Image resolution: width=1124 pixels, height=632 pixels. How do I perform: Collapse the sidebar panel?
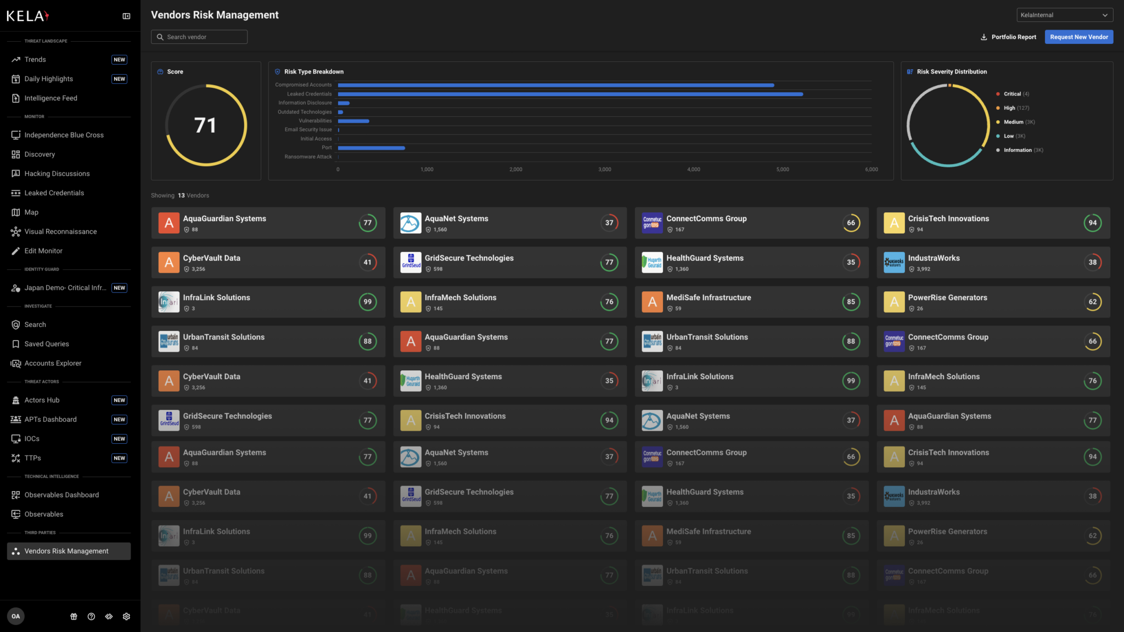126,15
